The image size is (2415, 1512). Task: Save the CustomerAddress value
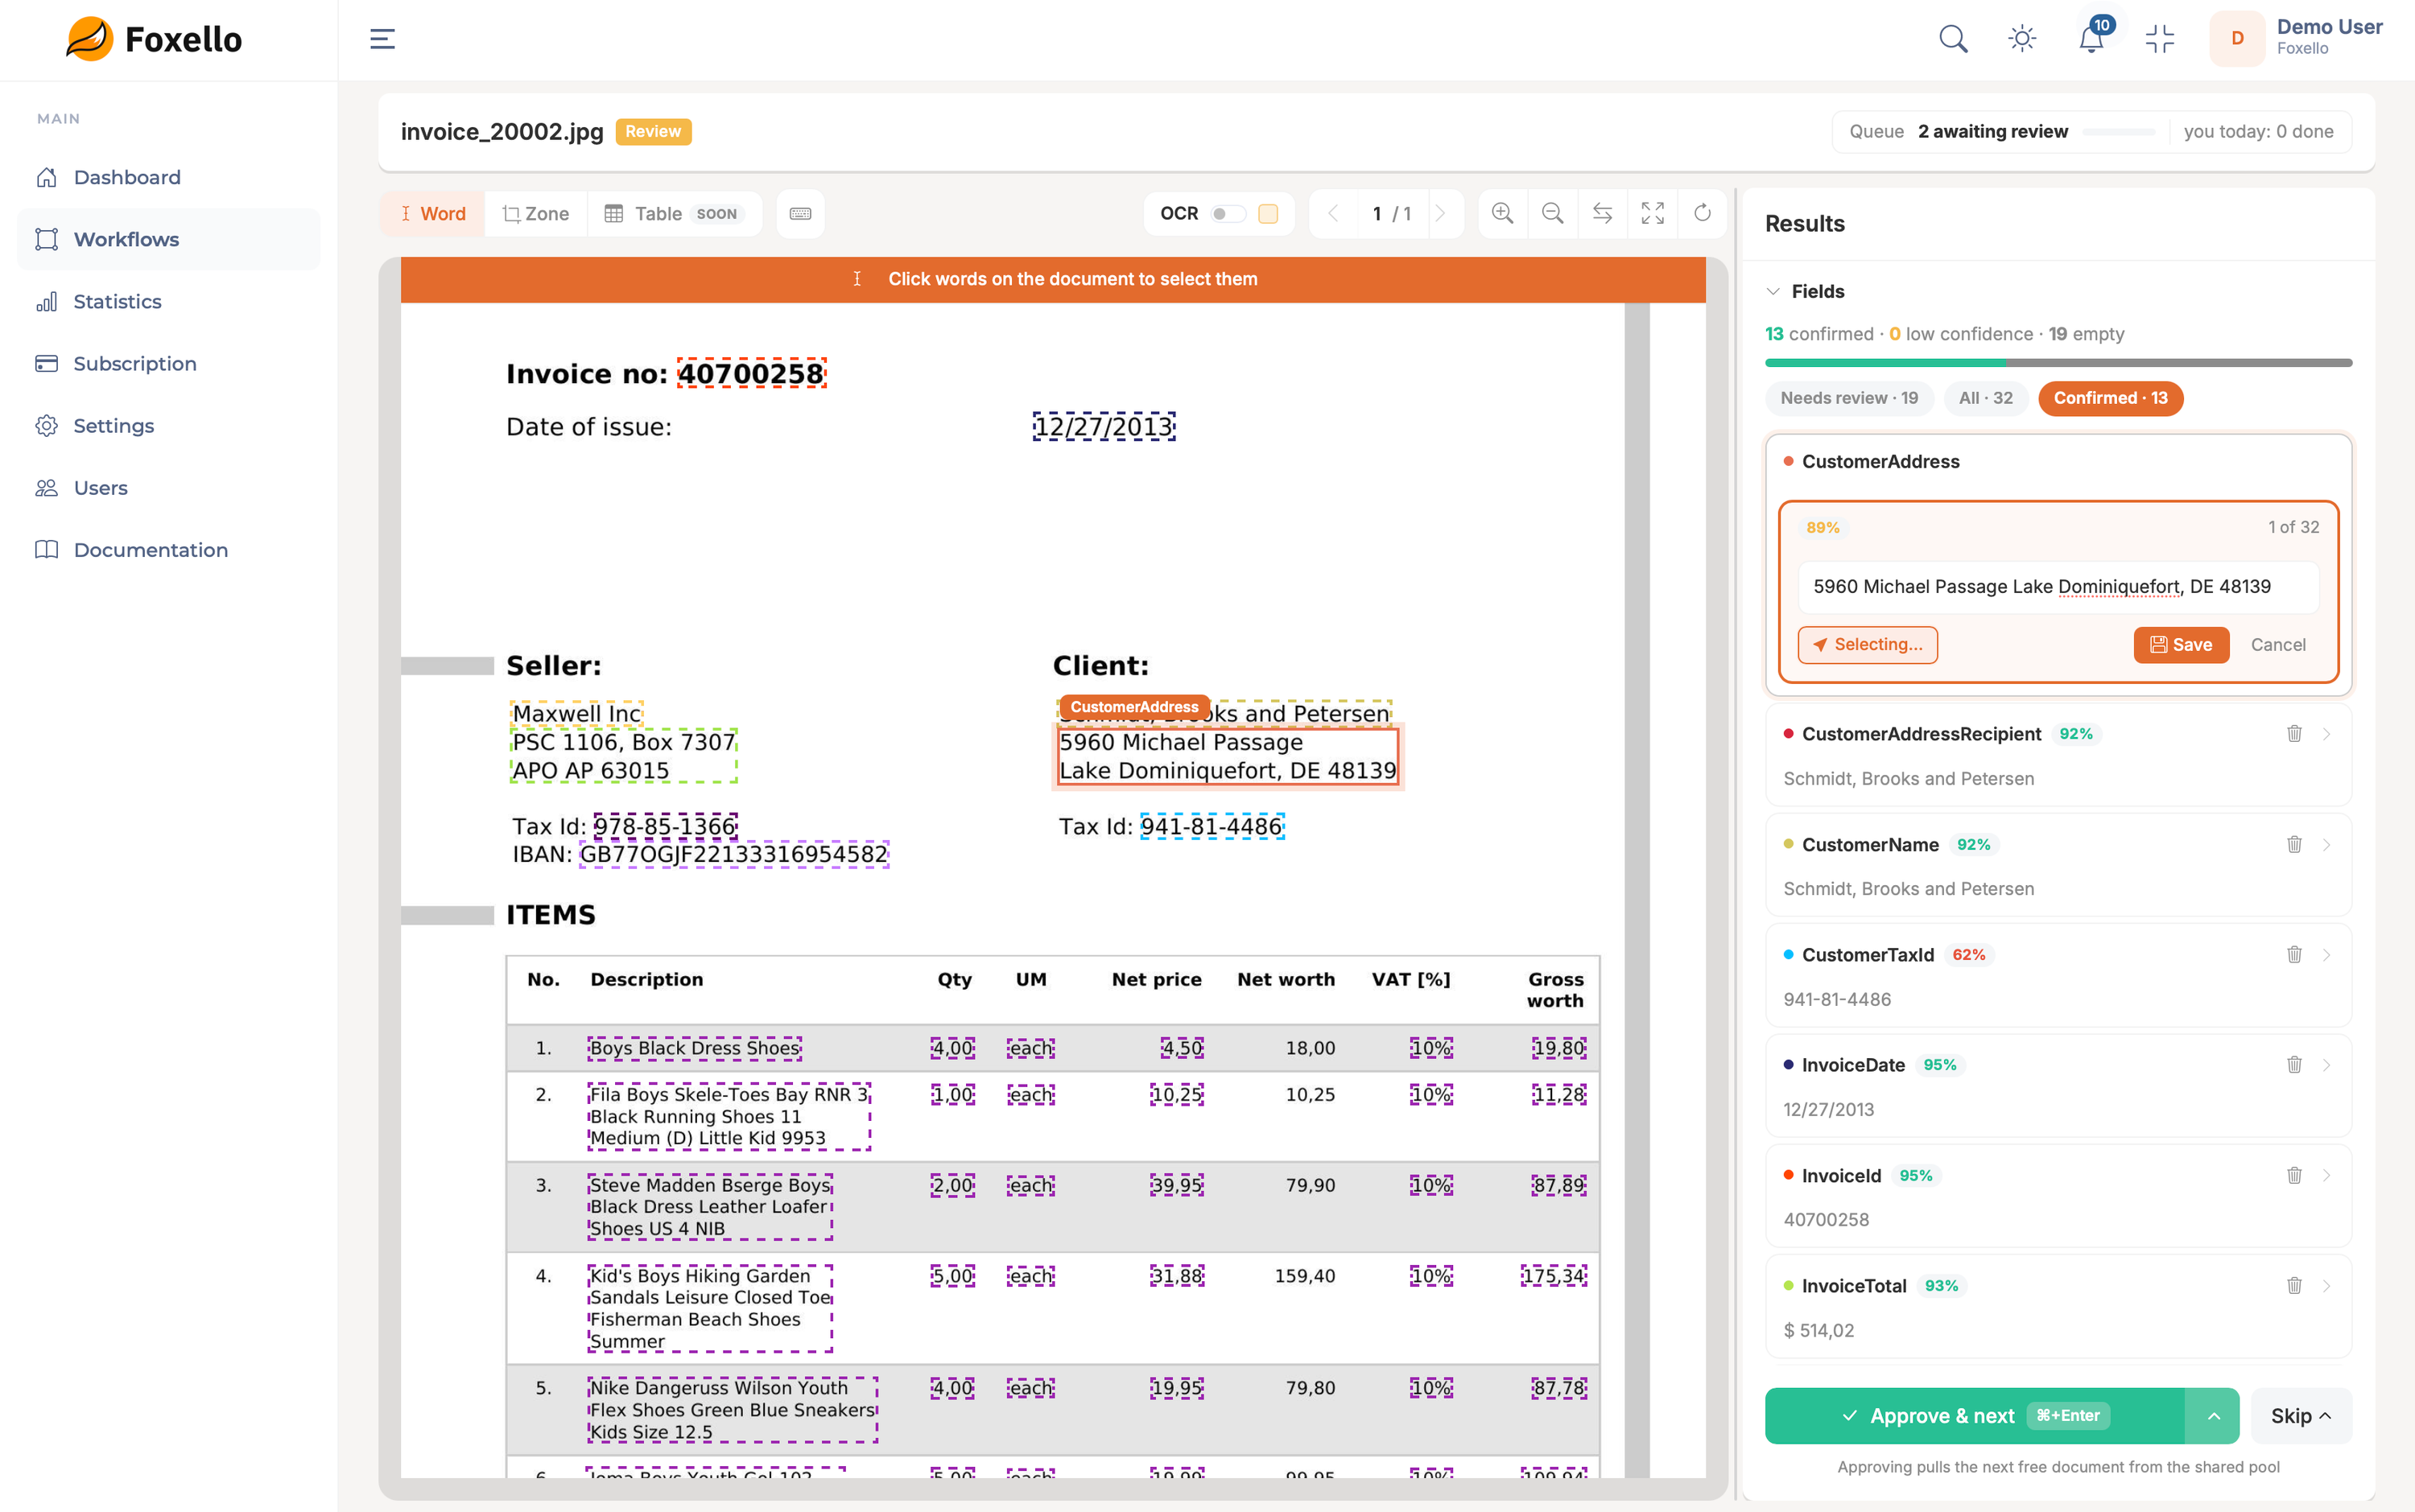click(x=2181, y=645)
